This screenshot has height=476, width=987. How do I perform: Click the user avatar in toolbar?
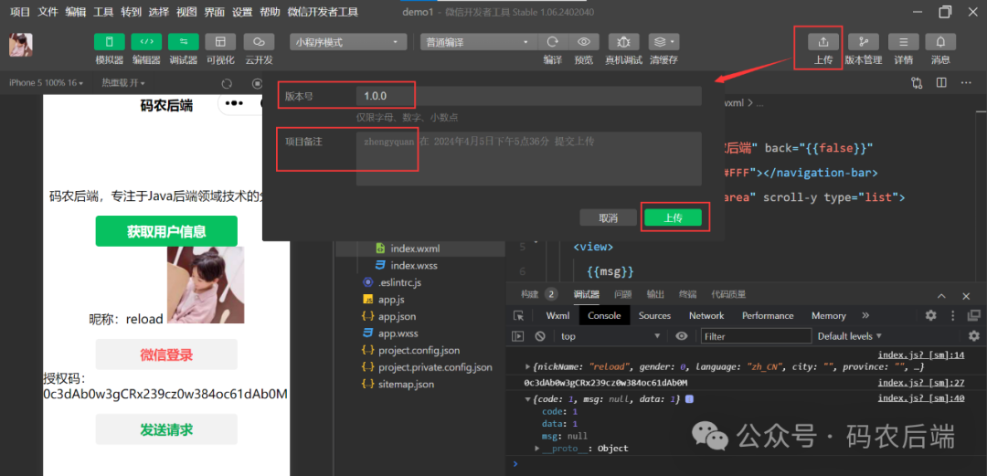21,46
